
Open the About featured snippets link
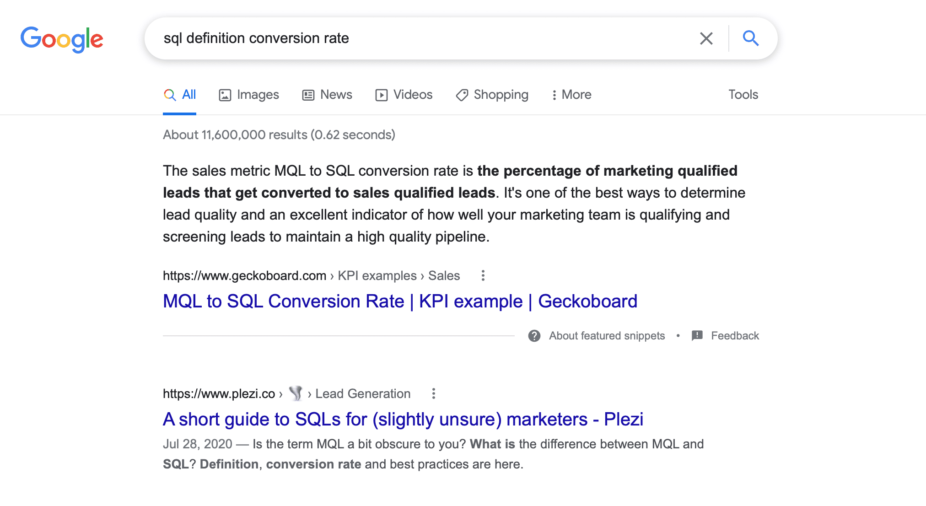607,336
